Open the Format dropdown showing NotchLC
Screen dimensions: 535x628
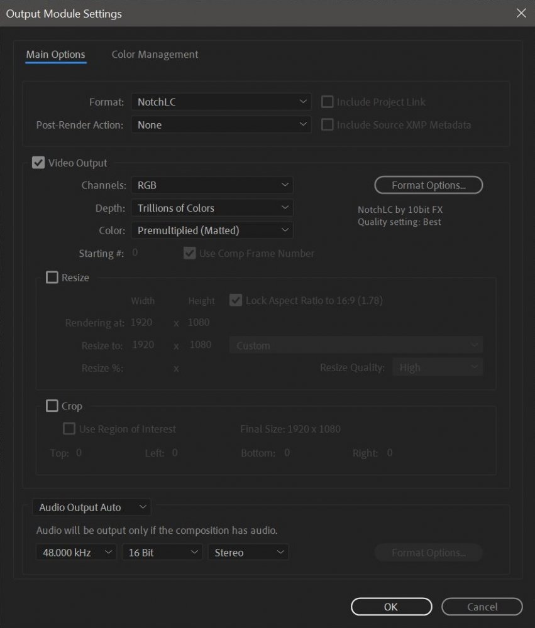pyautogui.click(x=221, y=102)
